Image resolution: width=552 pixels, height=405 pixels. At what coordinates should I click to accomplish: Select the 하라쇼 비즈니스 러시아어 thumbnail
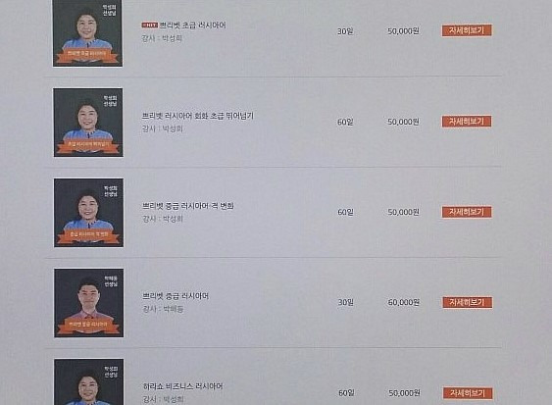88,382
